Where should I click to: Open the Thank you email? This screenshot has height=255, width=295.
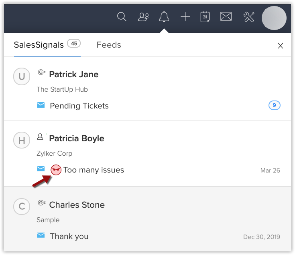click(69, 236)
